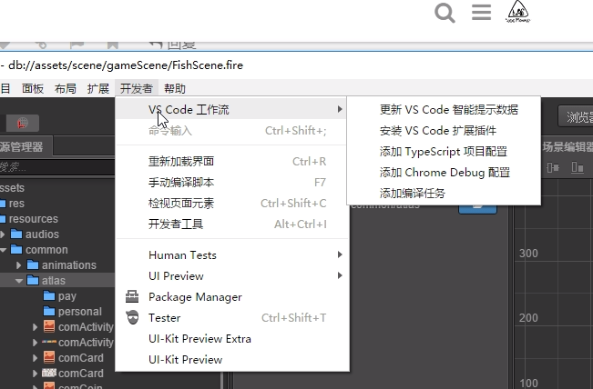The width and height of the screenshot is (593, 389).
Task: Select VS Code 工作流 menu item
Action: pos(232,109)
